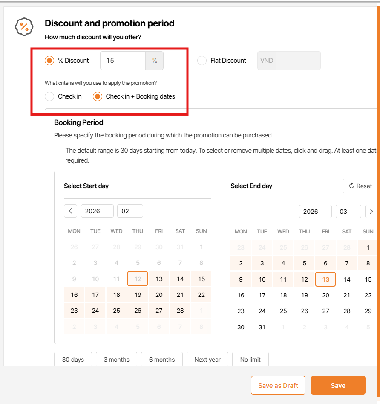Set booking period to No limit
The width and height of the screenshot is (380, 404).
[250, 360]
